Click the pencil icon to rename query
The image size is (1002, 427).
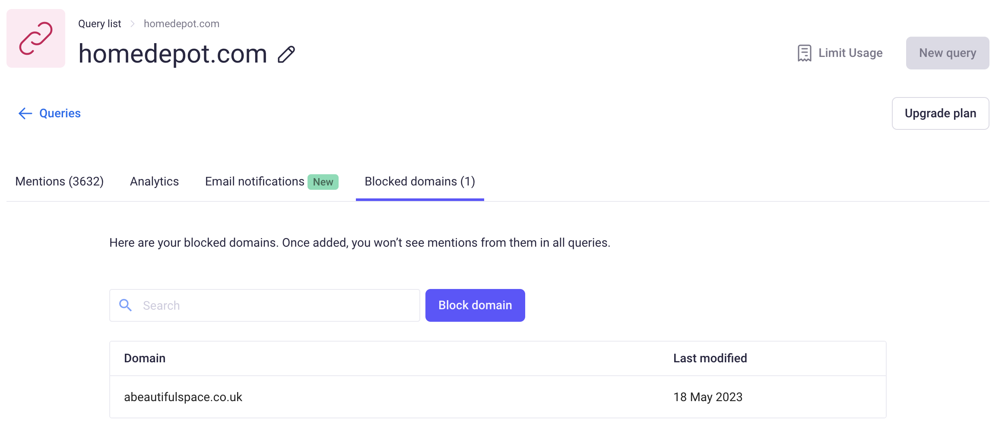click(x=286, y=55)
